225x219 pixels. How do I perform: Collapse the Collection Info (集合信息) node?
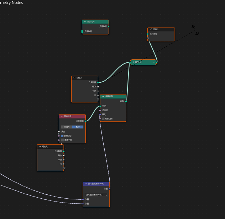(62, 116)
